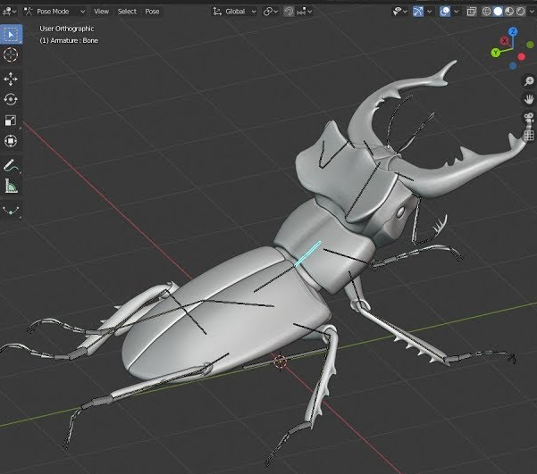
Task: Pick the Transform tool
Action: click(x=11, y=141)
